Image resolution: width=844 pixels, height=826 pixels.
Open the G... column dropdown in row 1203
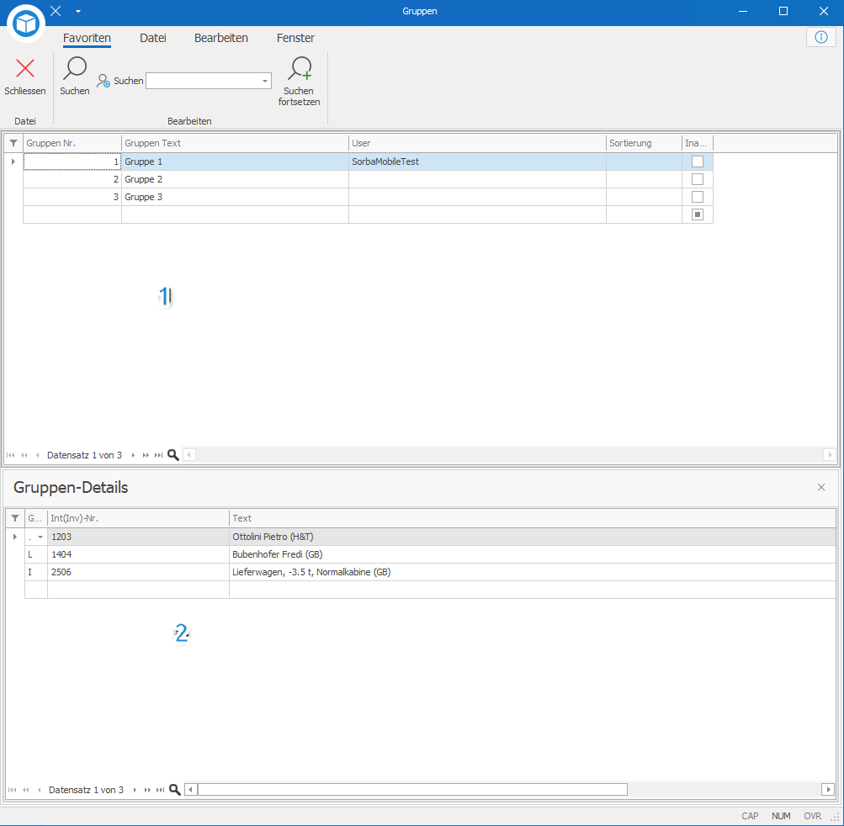40,537
